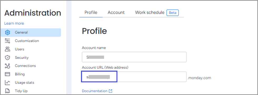Image resolution: width=258 pixels, height=95 pixels.
Task: Click the Profile page heading
Action: [x=94, y=31]
